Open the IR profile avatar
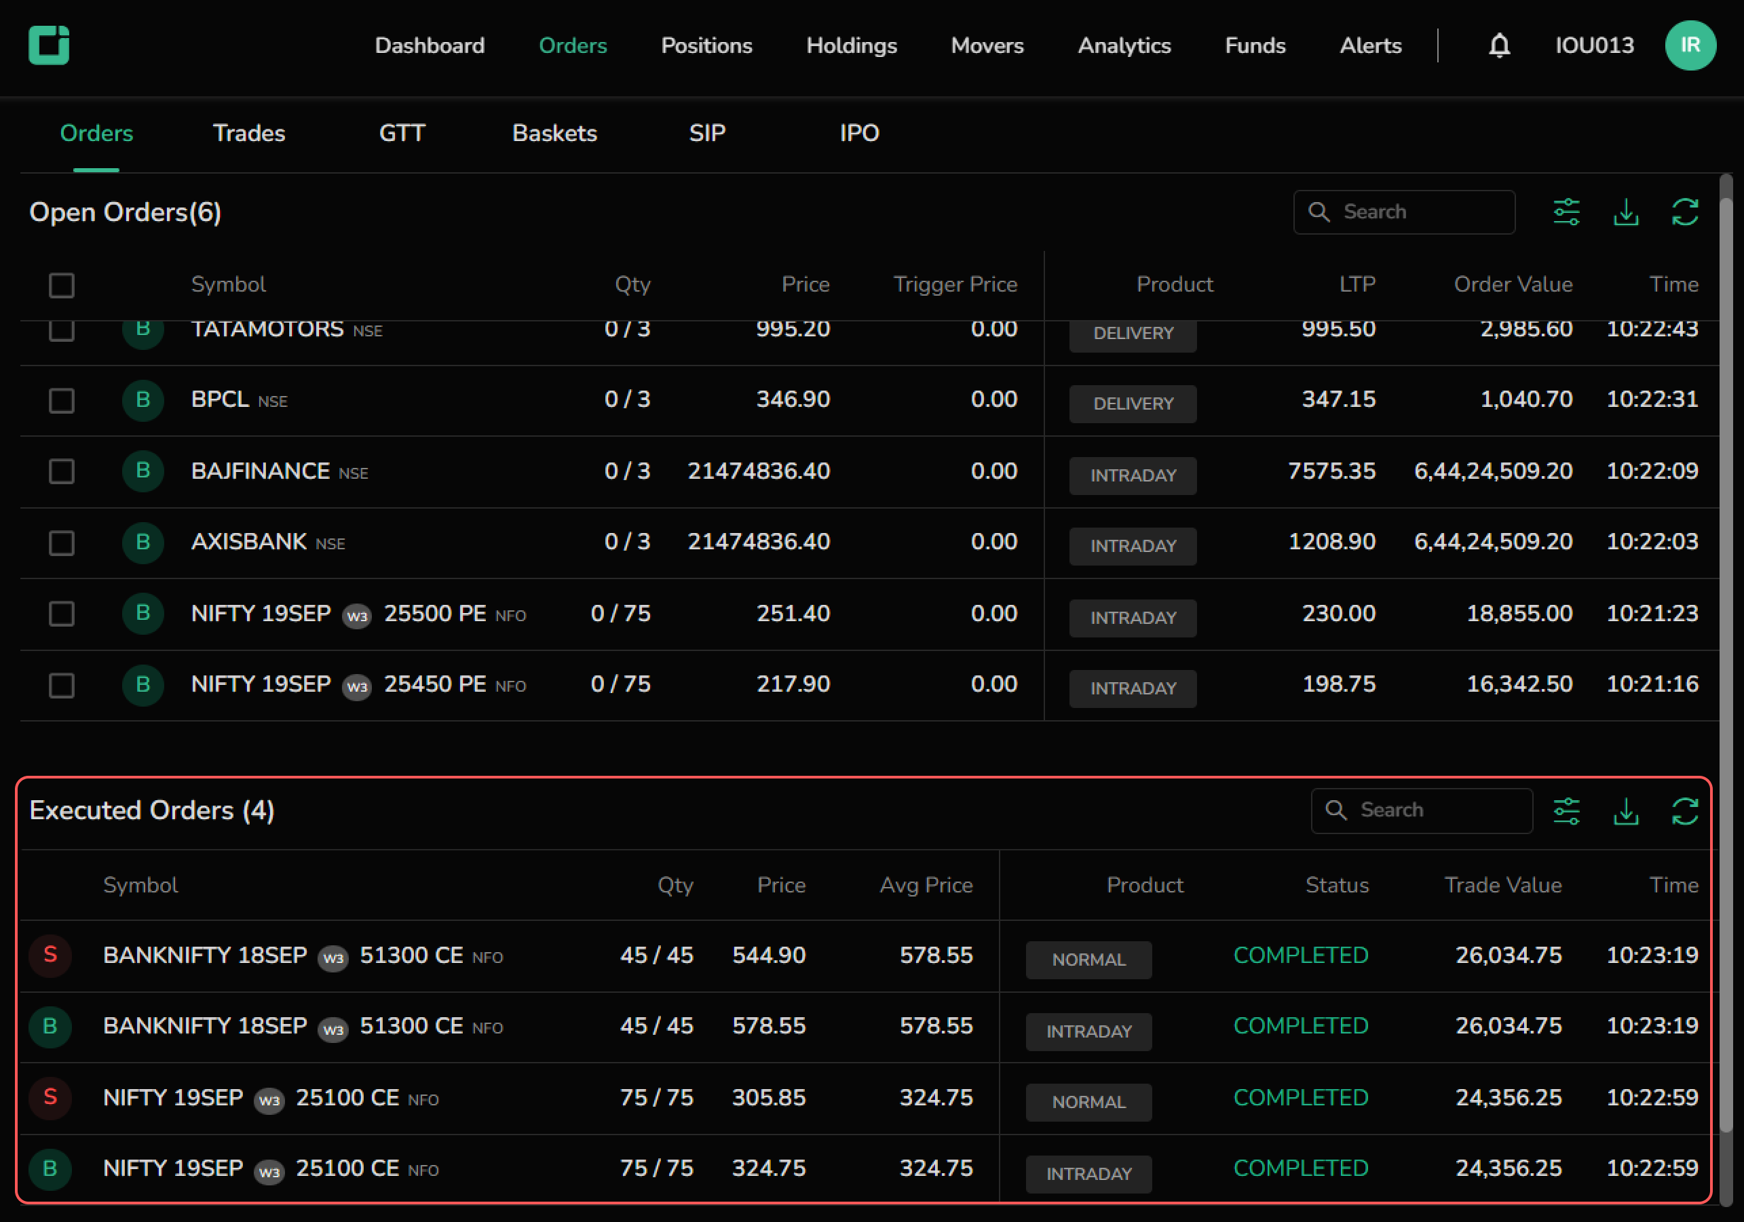Image resolution: width=1744 pixels, height=1222 pixels. tap(1690, 45)
